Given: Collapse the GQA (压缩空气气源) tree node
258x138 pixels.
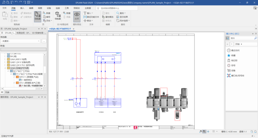Looking at the screenshot, I should click(x=5, y=68).
